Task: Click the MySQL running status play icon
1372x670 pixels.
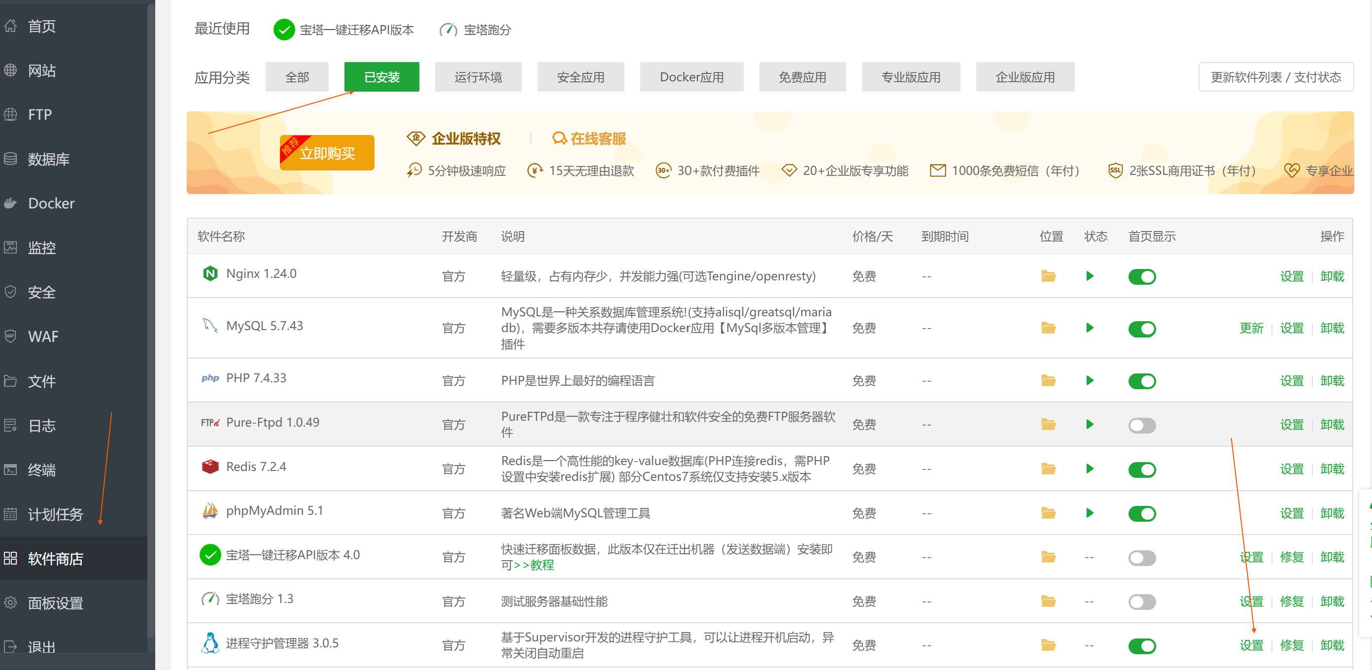Action: tap(1089, 328)
